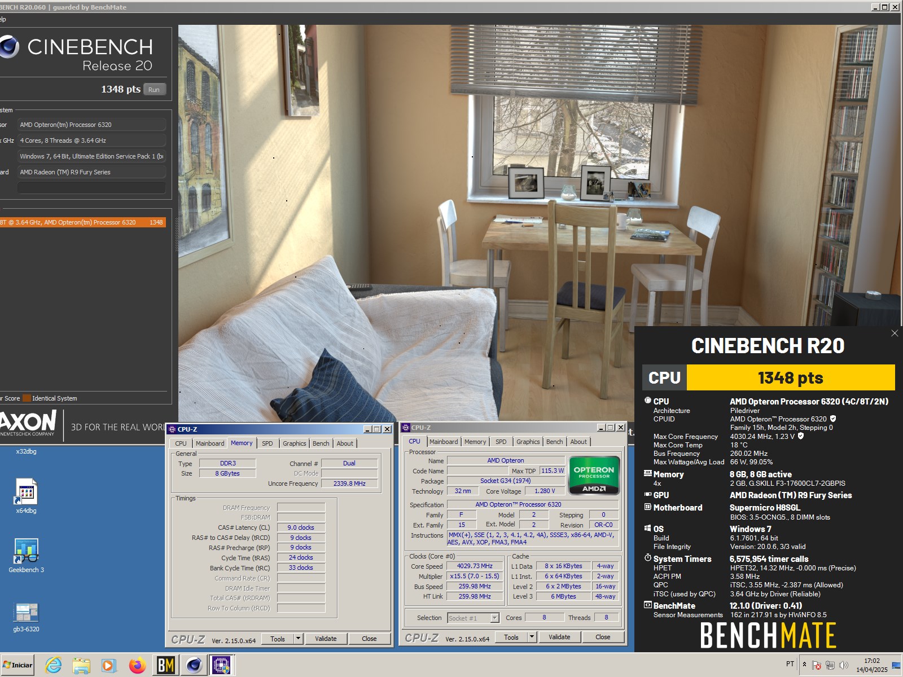Click BenchMate section icon beside version 12.1.0
903x677 pixels.
tap(647, 605)
